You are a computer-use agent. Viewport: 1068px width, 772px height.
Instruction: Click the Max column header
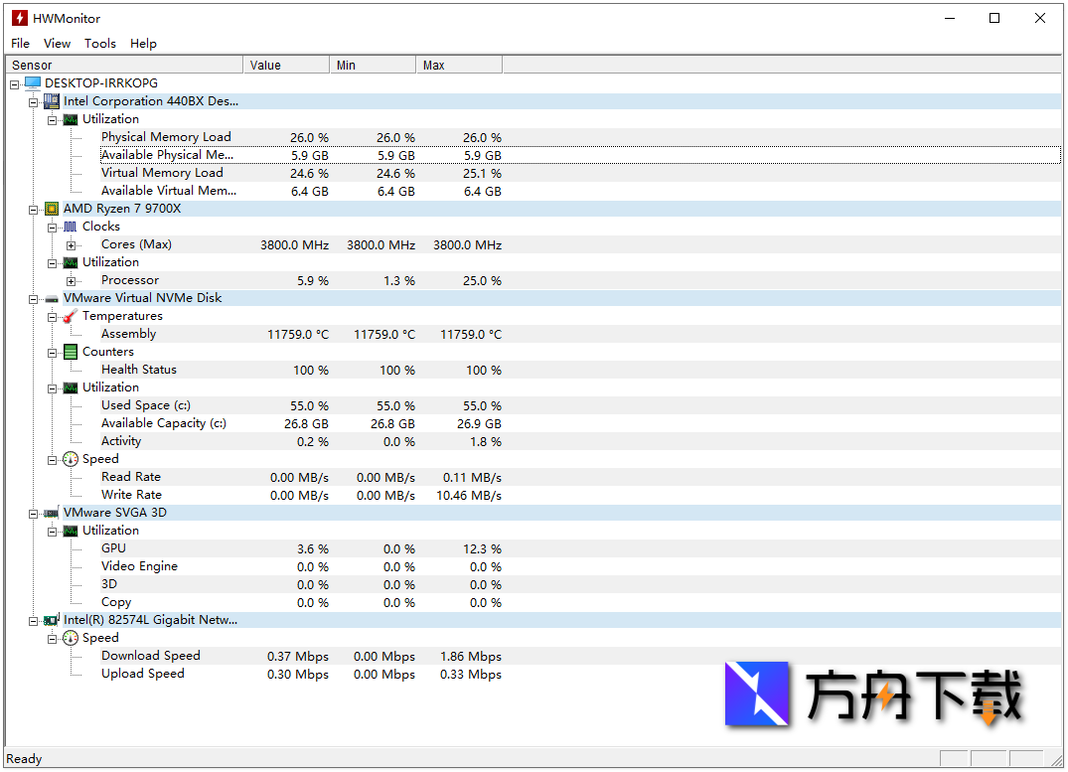[458, 66]
